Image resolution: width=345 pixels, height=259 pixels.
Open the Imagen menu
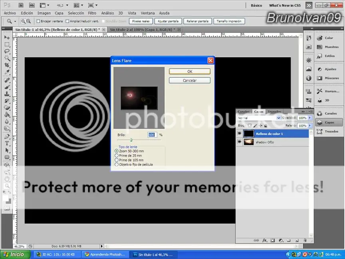tap(44, 13)
